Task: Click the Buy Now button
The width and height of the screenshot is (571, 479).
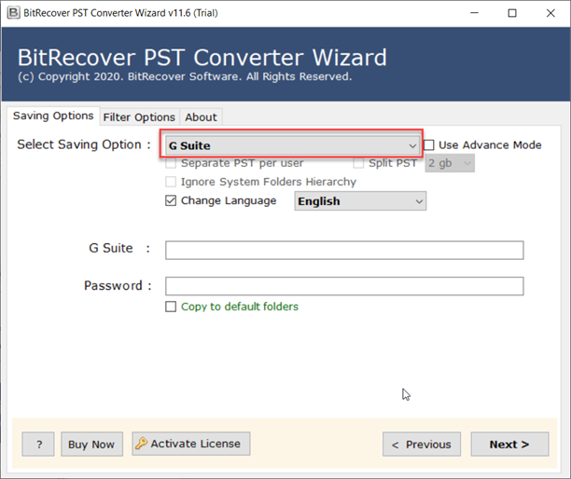Action: [x=91, y=445]
